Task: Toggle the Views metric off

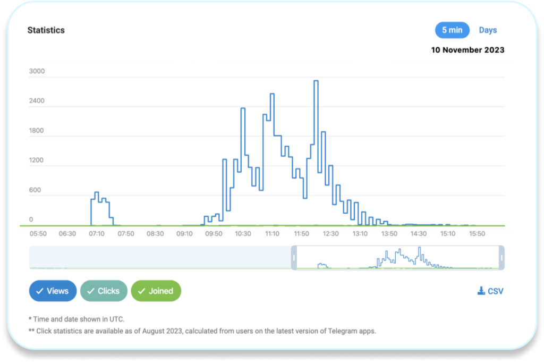Action: pyautogui.click(x=53, y=291)
